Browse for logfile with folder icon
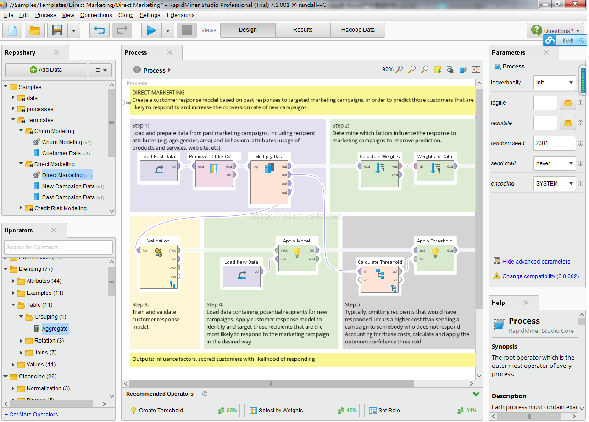The width and height of the screenshot is (589, 422). (x=568, y=103)
